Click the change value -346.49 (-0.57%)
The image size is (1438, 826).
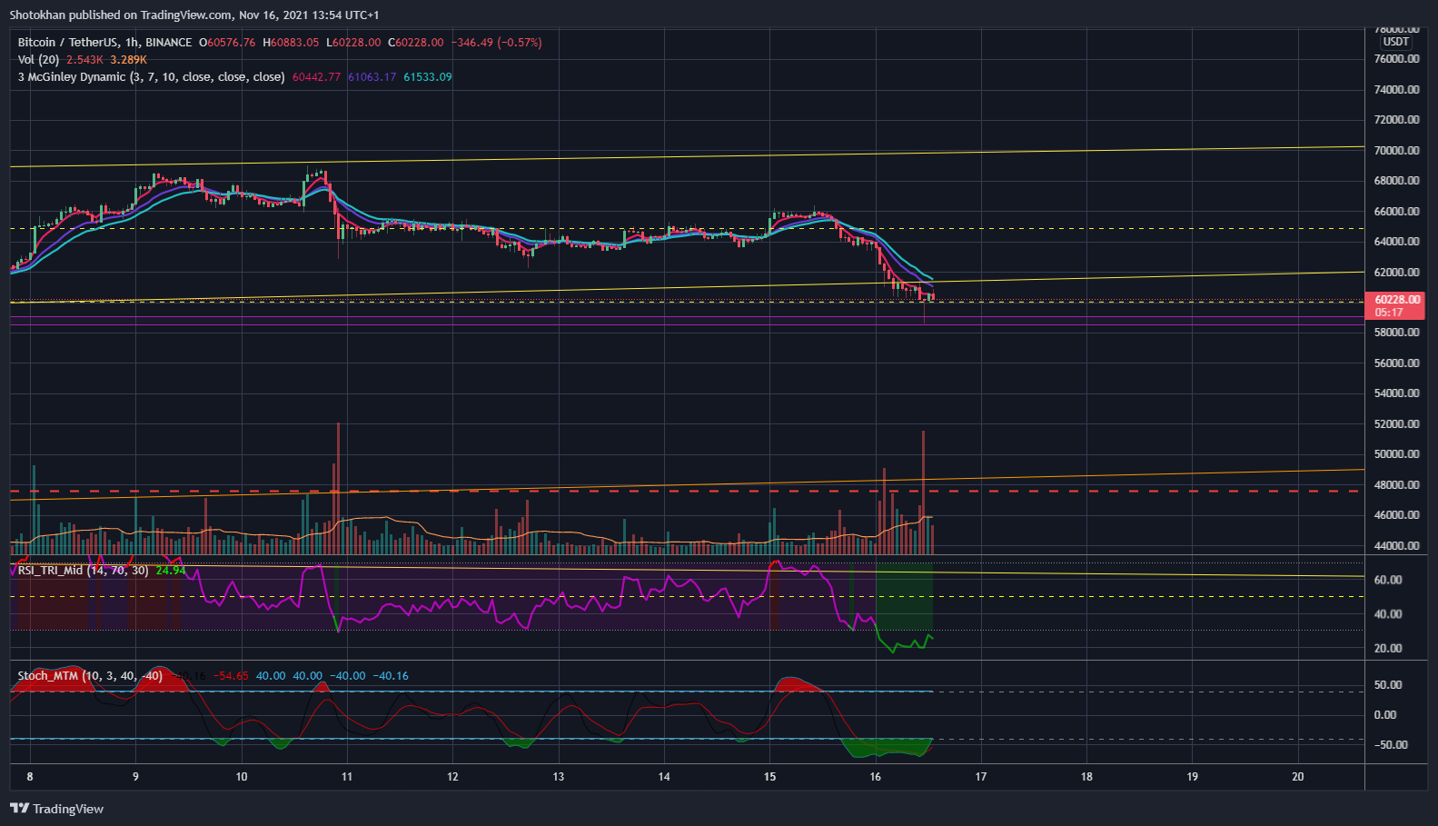497,43
